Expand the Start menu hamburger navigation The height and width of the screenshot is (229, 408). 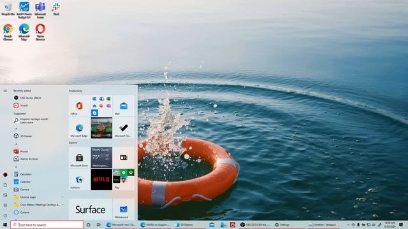(5, 91)
